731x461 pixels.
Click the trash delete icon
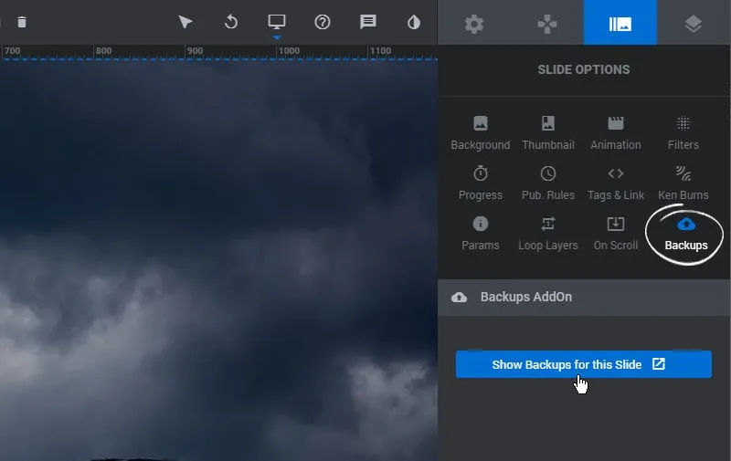pyautogui.click(x=22, y=22)
